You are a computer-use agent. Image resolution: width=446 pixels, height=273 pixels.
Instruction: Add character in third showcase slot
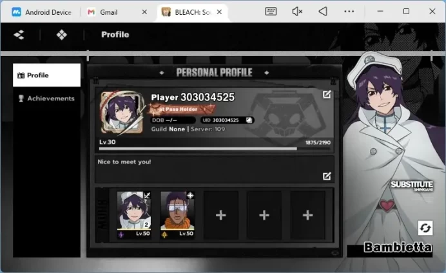[x=220, y=215]
